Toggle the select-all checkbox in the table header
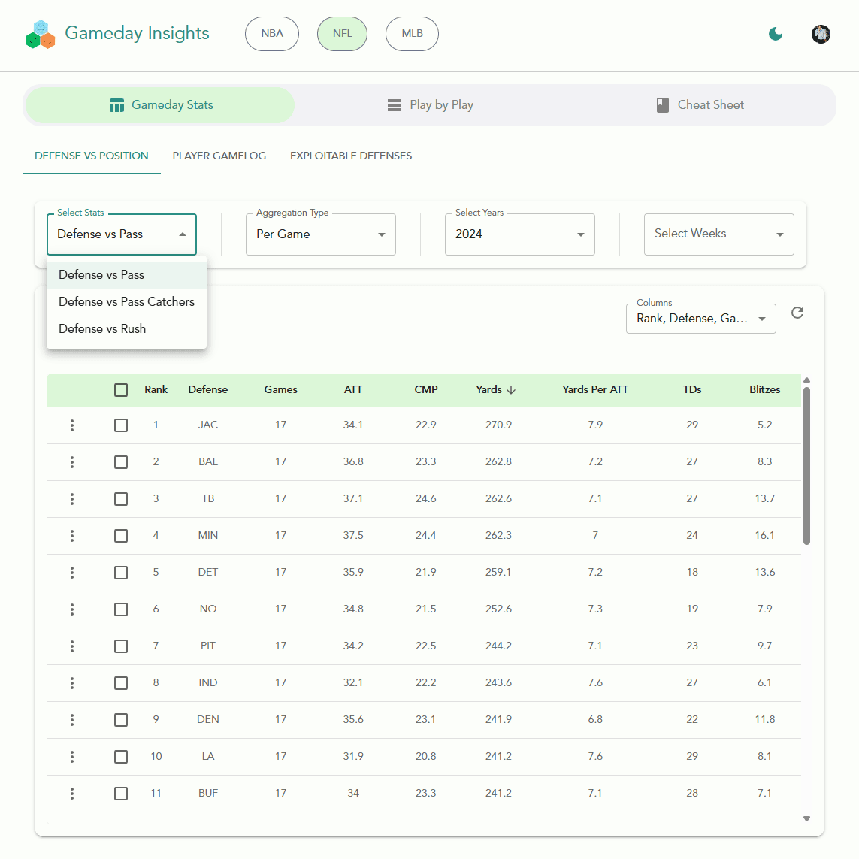Image resolution: width=859 pixels, height=859 pixels. point(121,389)
